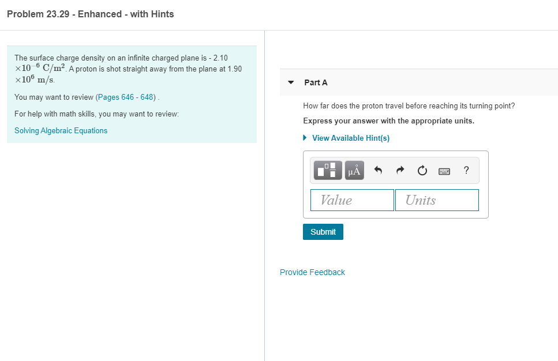Click 'Express your answer with the appropriate units.'

(388, 121)
